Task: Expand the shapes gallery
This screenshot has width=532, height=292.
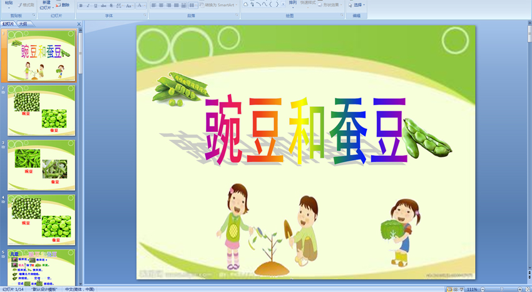Action: [284, 4]
